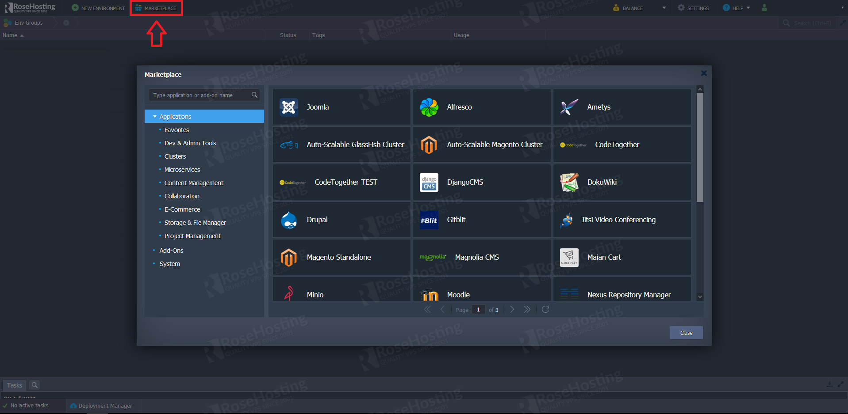Open the Clusters category

175,156
